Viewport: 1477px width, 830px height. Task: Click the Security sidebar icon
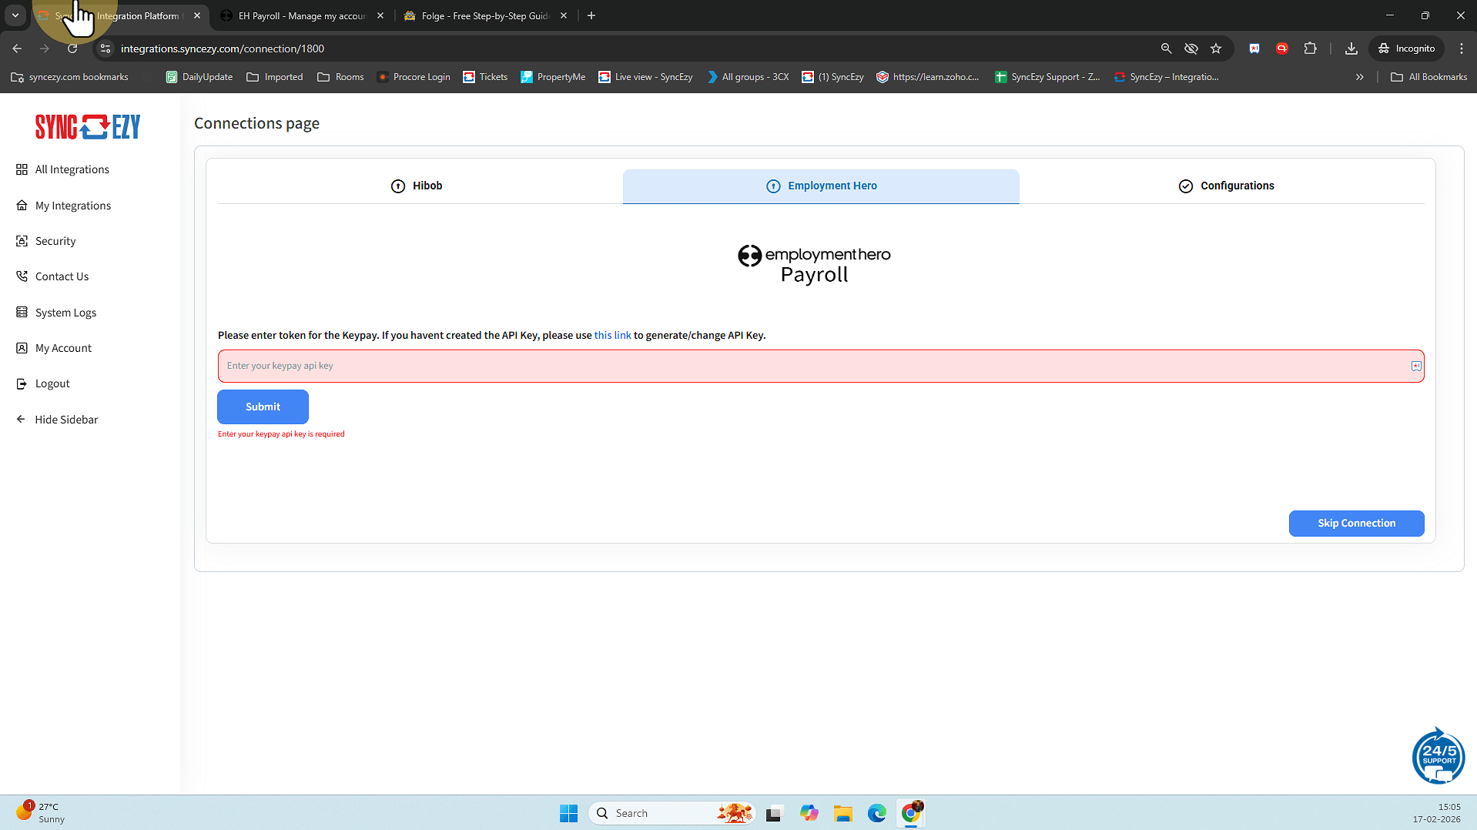point(22,241)
